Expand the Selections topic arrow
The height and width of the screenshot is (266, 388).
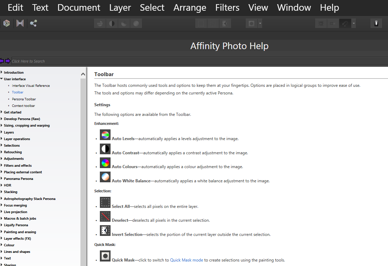[x=1, y=145]
